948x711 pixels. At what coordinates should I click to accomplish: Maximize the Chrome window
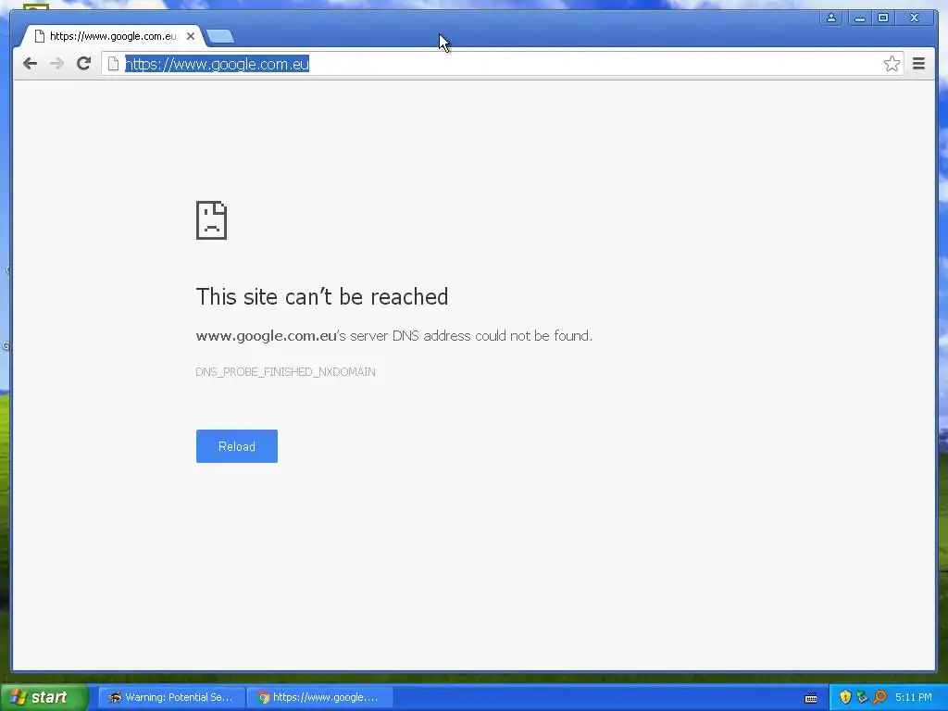[x=882, y=19]
